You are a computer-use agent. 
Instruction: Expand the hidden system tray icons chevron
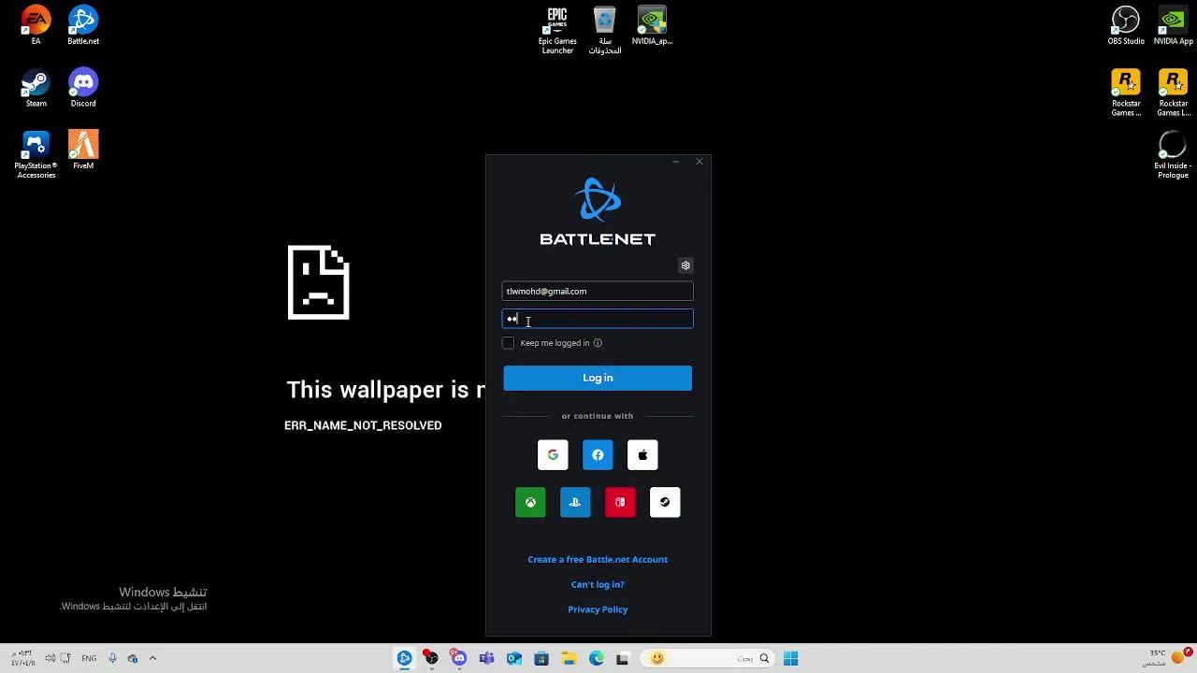(x=152, y=659)
